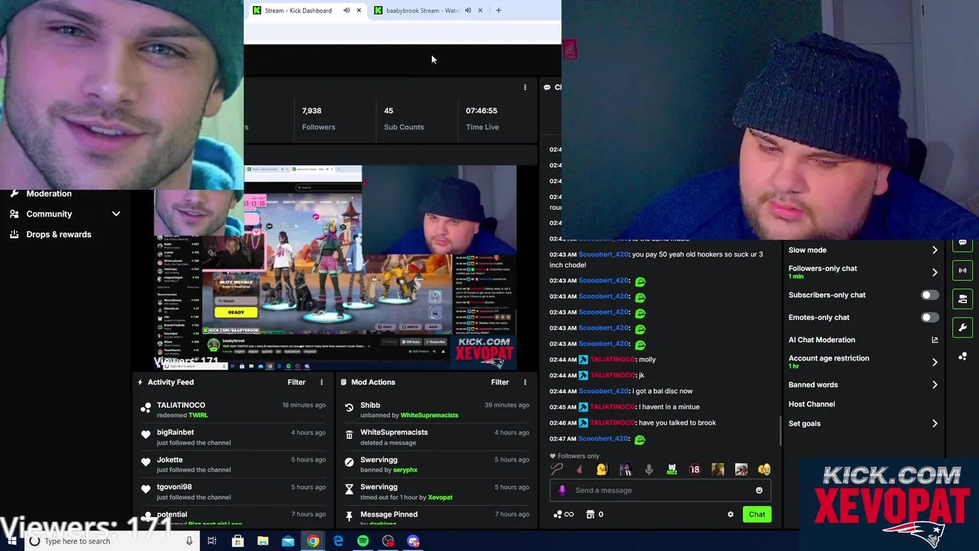Open WhiteSupremacists link in Shibb unbanned row
Screen dimensions: 979x551
pos(429,416)
